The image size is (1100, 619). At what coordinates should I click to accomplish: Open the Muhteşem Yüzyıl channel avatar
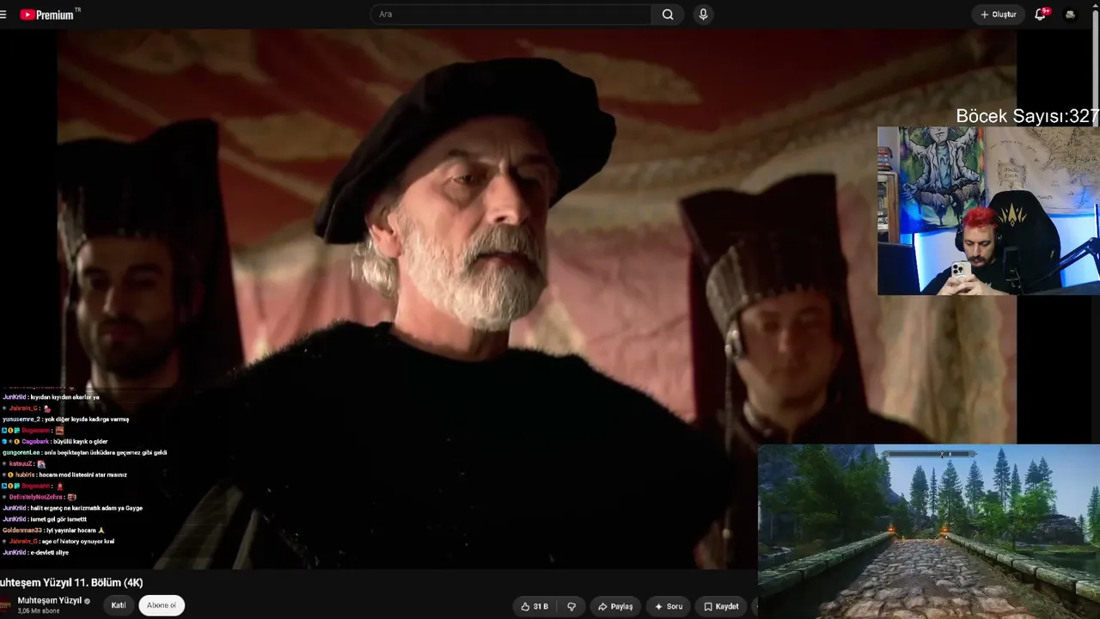click(5, 605)
